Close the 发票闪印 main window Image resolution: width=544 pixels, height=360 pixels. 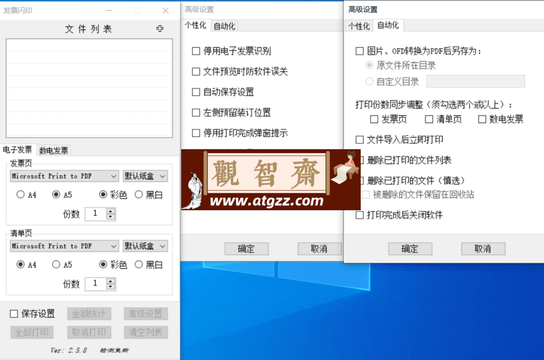[166, 11]
